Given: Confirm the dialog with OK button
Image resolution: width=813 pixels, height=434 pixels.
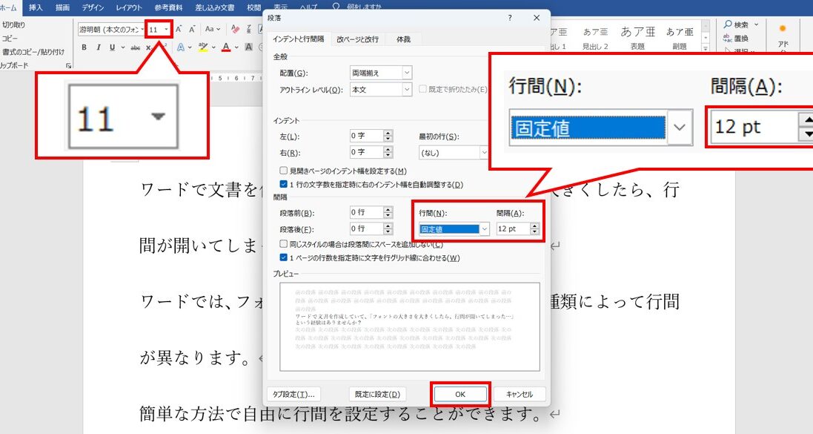Looking at the screenshot, I should coord(460,394).
